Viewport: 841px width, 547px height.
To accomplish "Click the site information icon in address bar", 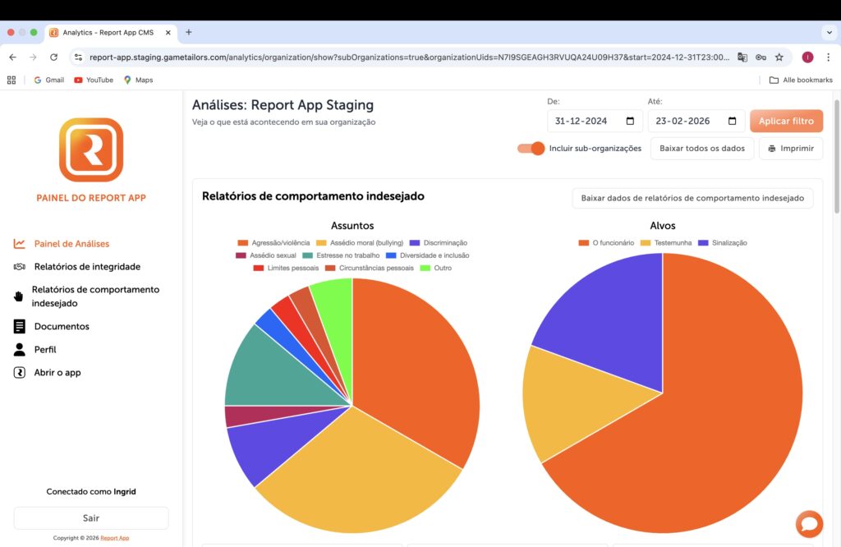I will (78, 57).
